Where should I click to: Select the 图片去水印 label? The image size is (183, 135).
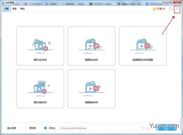pyautogui.click(x=40, y=60)
